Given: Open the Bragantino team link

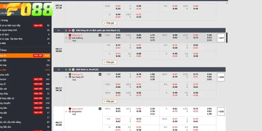Looking at the screenshot, I should [77, 111].
